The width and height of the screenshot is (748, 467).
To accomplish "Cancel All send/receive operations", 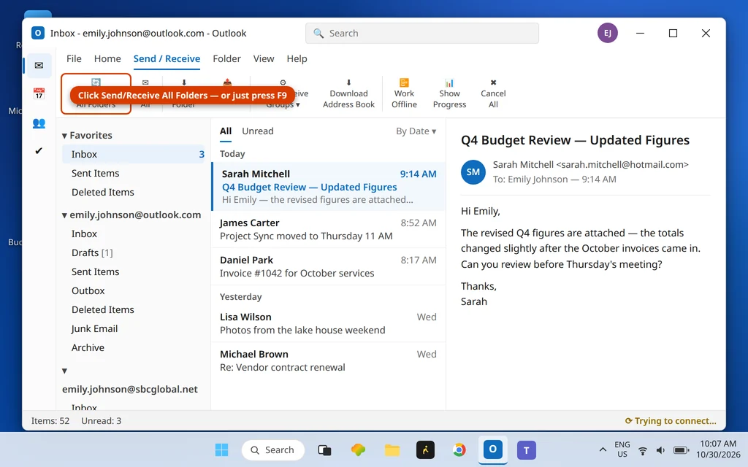I will click(x=493, y=94).
